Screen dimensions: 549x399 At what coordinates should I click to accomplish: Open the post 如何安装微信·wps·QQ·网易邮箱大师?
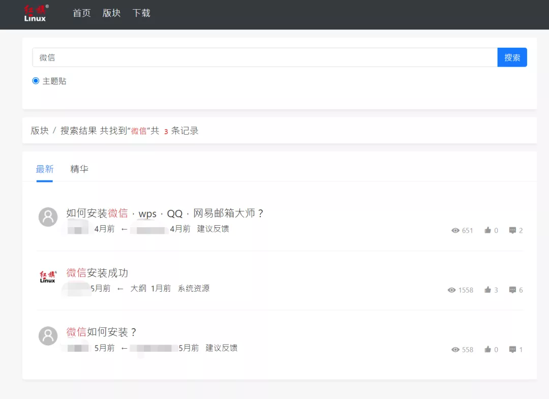(165, 213)
